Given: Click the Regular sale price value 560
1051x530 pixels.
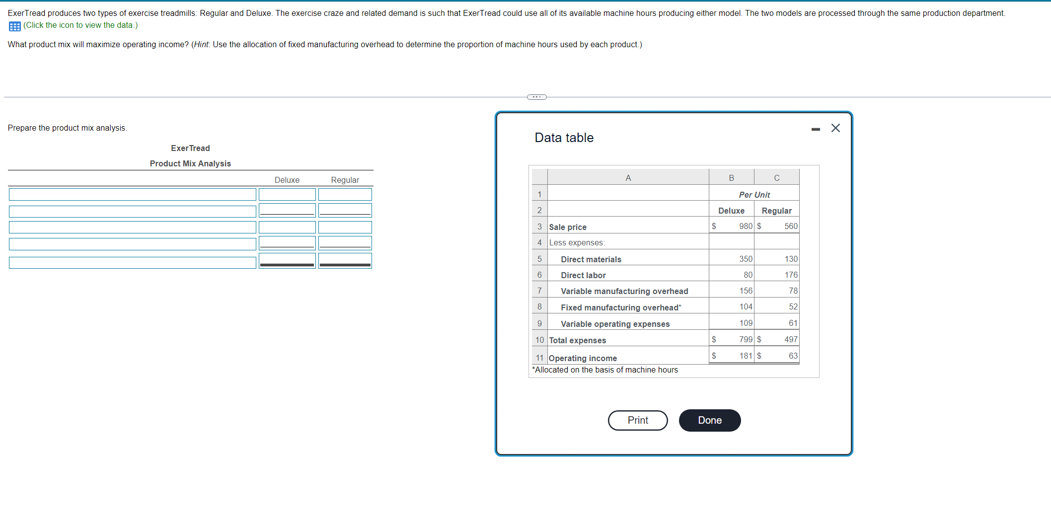Looking at the screenshot, I should click(791, 226).
